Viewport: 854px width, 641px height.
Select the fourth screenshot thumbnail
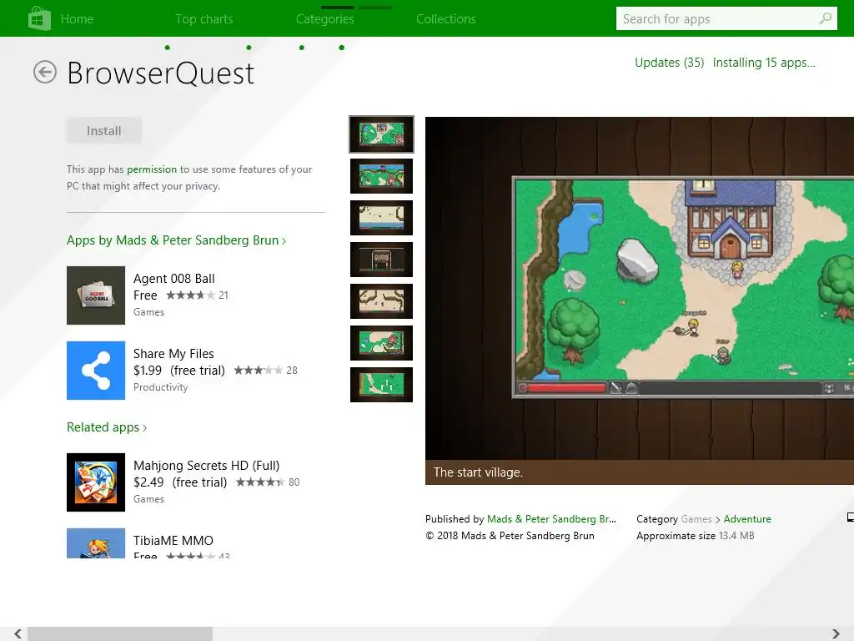point(381,260)
